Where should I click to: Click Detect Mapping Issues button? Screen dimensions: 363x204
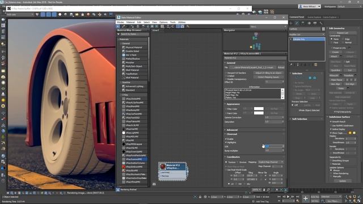pyautogui.click(x=268, y=77)
